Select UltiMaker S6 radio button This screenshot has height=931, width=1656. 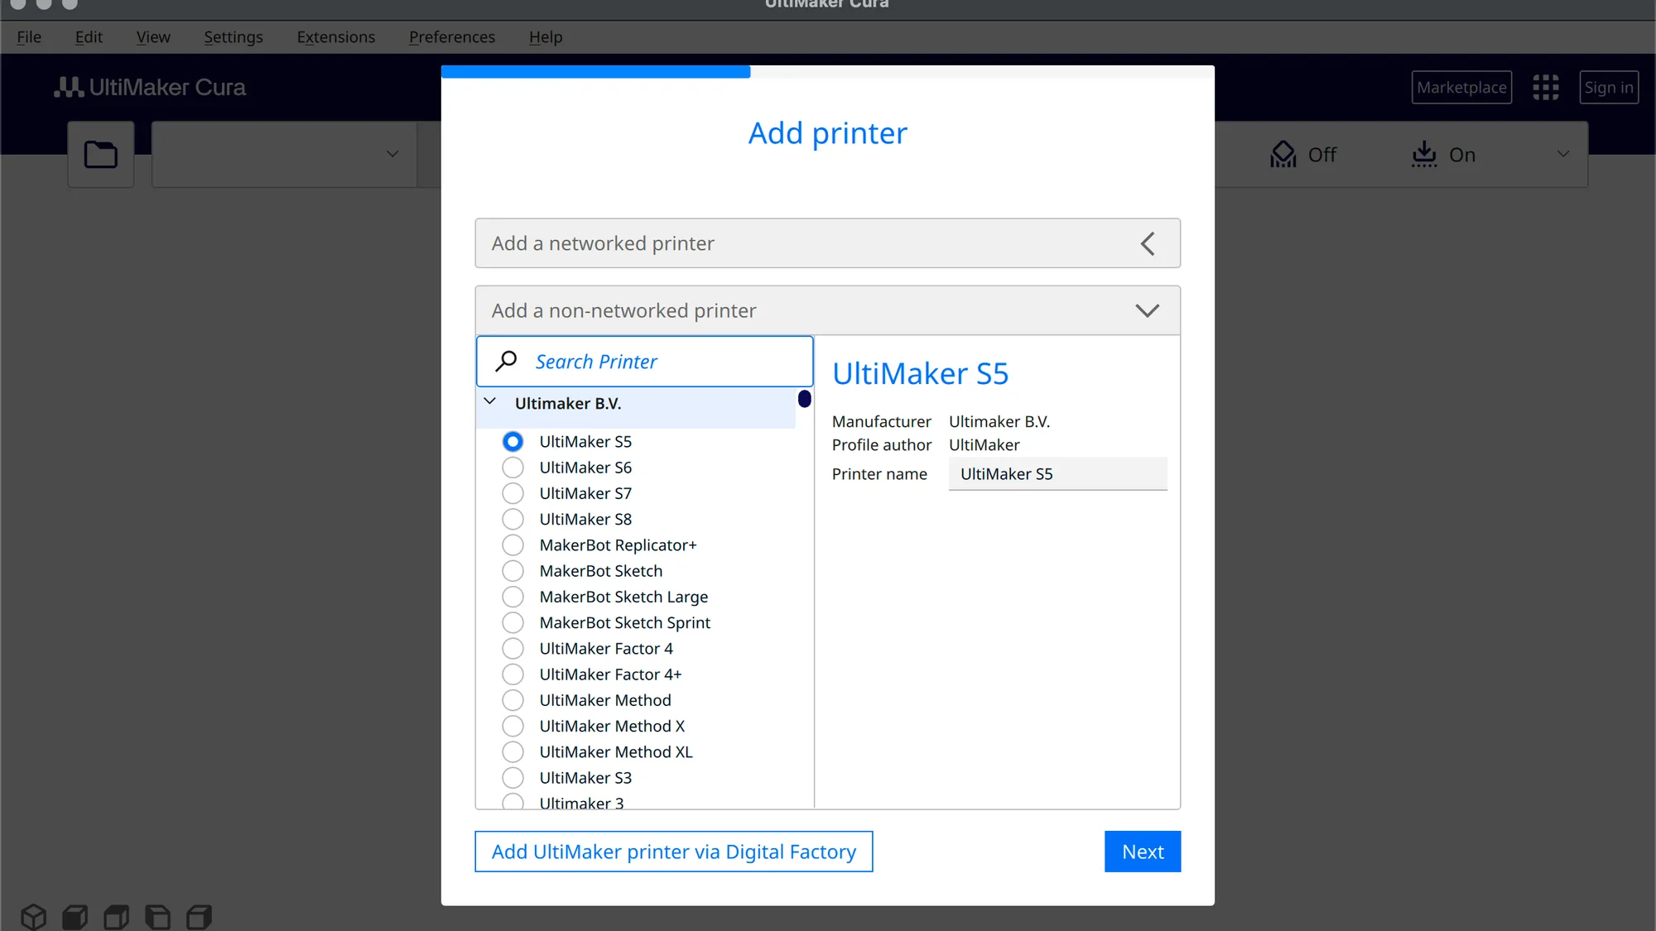(x=513, y=467)
